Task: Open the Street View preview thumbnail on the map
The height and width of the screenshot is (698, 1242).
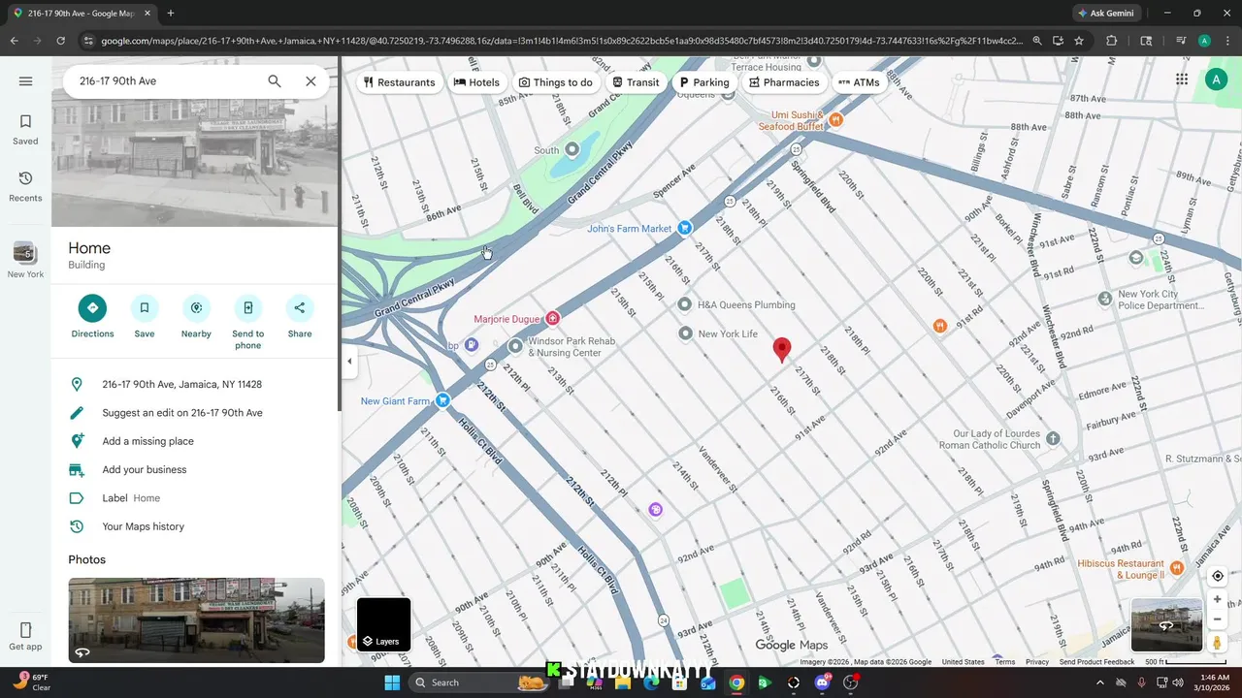Action: click(x=1166, y=625)
